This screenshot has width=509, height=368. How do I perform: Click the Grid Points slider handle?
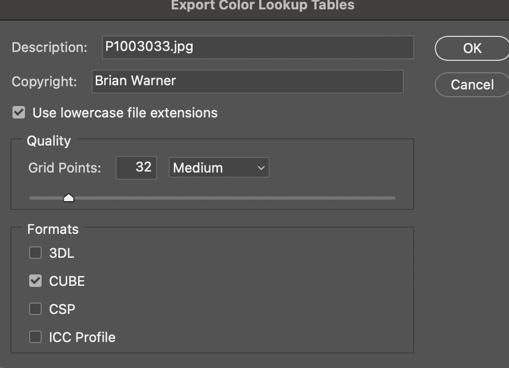[x=69, y=198]
